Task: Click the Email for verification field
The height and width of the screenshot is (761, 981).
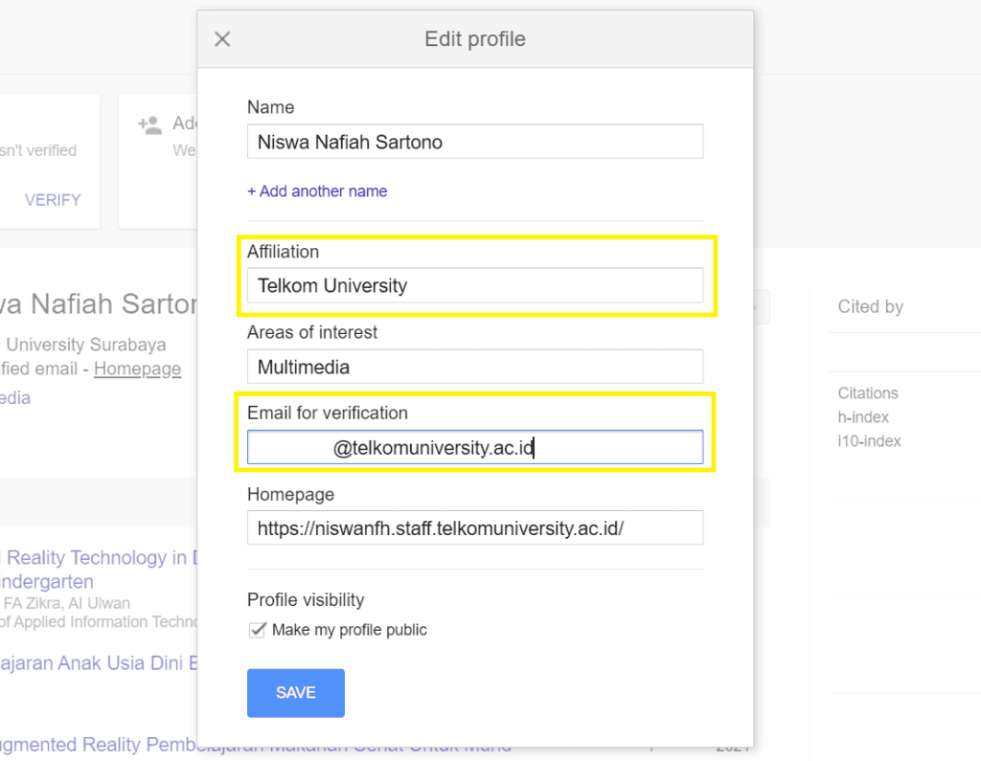Action: click(x=475, y=447)
